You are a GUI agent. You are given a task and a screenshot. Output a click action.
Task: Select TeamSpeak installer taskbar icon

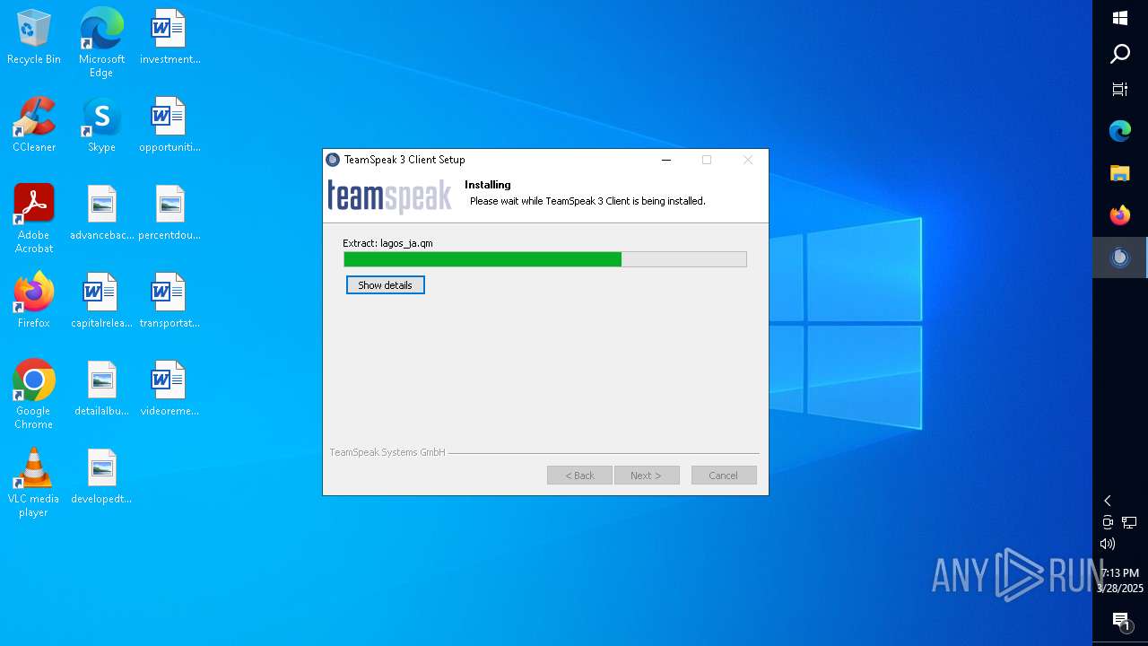(x=1120, y=258)
